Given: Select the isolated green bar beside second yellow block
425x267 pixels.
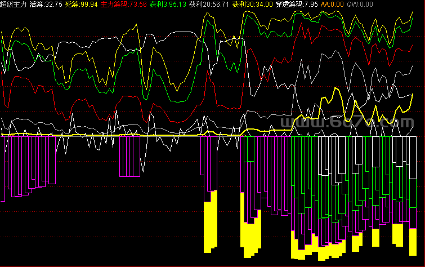Looking at the screenshot, I should click(x=249, y=149).
